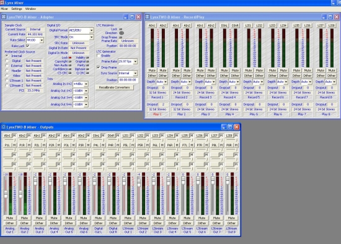Viewport: 341px width, 244px height.
Task: Click the Lynx Mixer application icon in title bar
Action: (2, 2)
